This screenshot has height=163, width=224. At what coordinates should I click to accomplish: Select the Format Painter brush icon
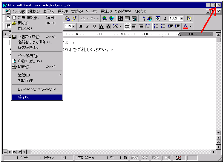click(74, 19)
